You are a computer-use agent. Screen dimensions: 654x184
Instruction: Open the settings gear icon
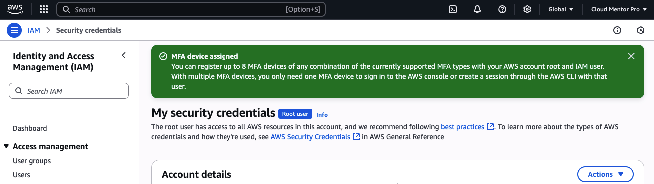pyautogui.click(x=527, y=9)
